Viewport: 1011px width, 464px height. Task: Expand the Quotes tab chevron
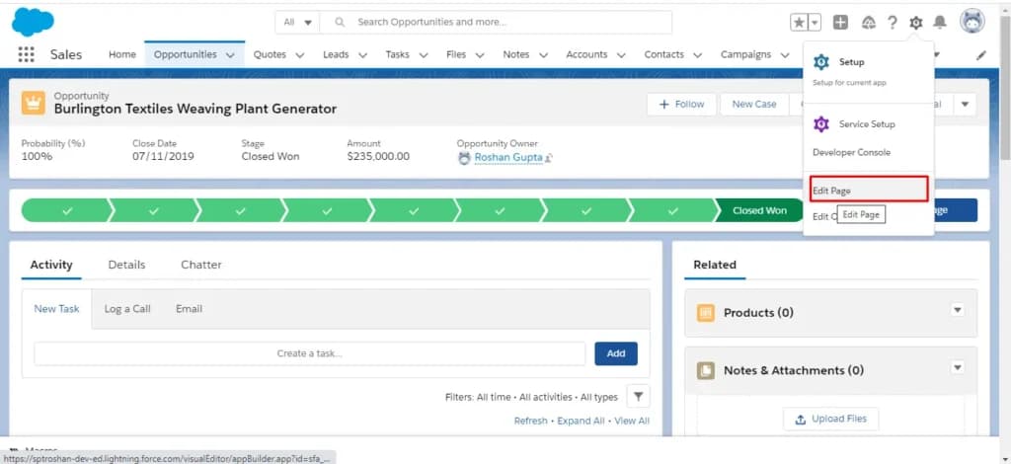300,55
